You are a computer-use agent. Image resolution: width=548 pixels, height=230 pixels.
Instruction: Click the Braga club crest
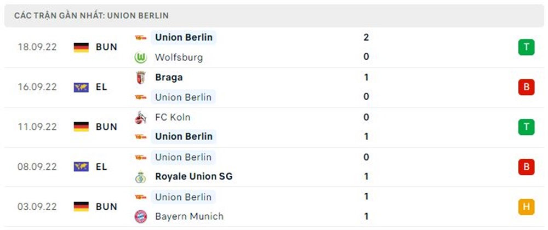click(x=141, y=77)
